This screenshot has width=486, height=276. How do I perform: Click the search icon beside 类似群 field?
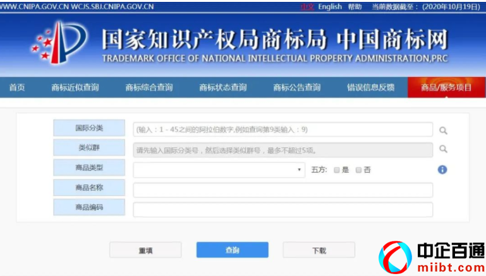[x=443, y=149]
